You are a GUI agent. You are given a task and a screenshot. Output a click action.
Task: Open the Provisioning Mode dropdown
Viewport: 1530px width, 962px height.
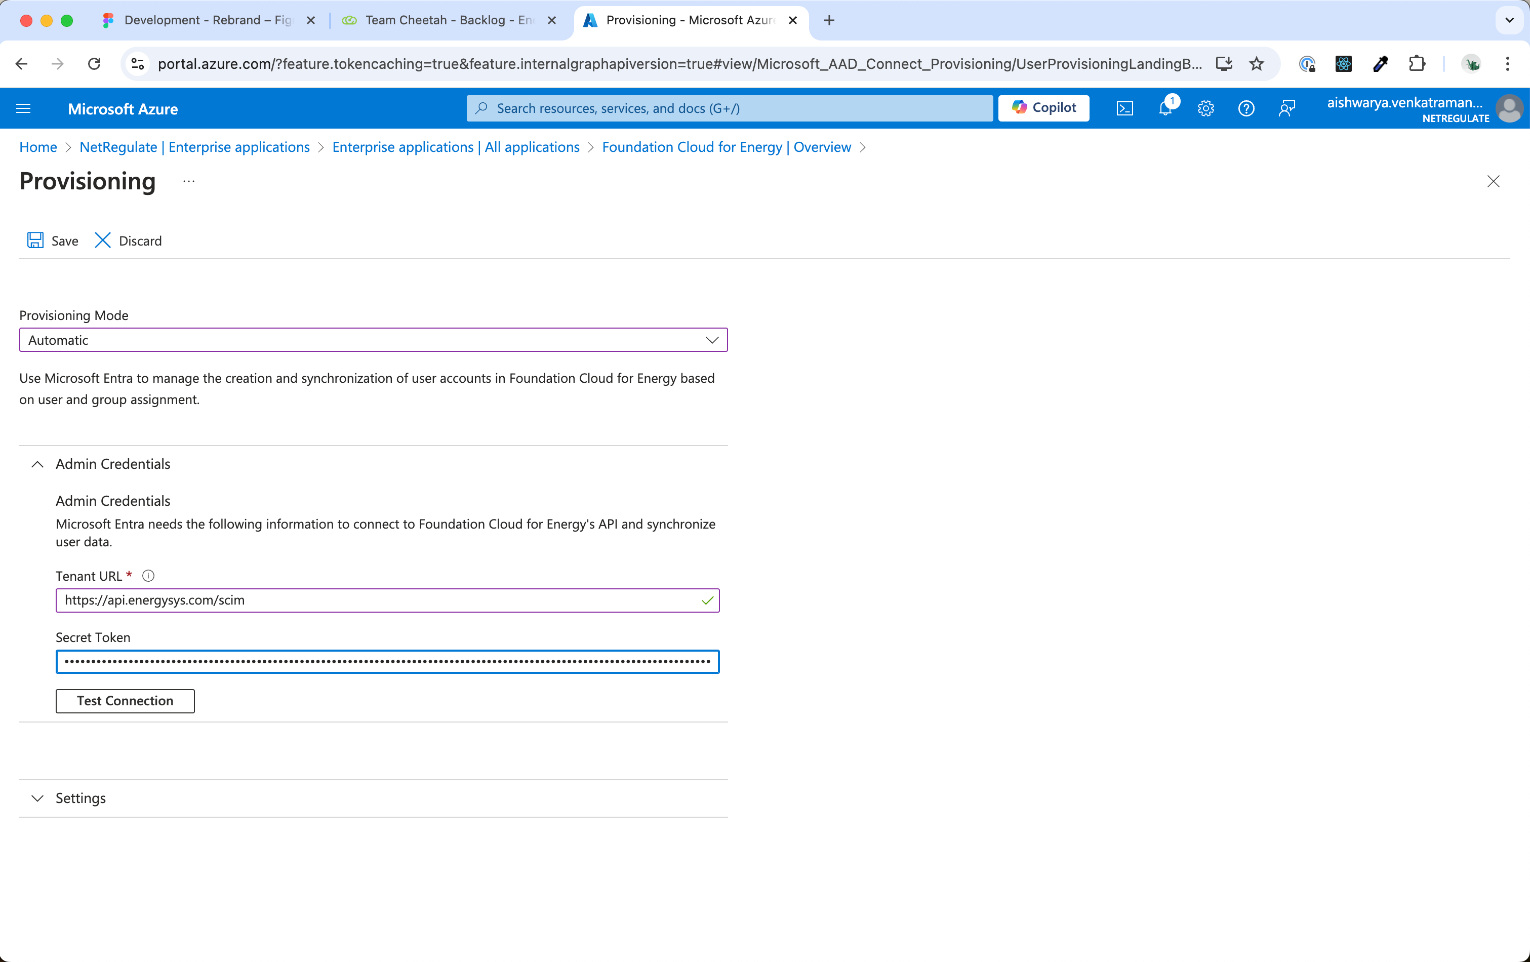coord(373,340)
